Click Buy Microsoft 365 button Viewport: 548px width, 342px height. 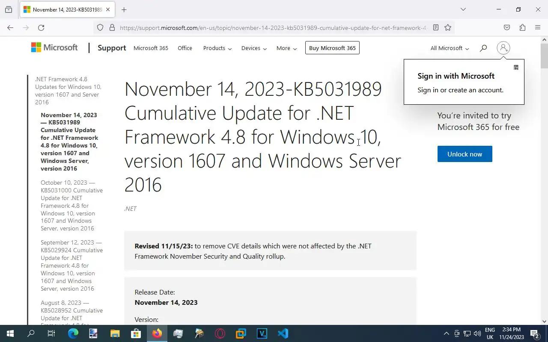point(332,48)
